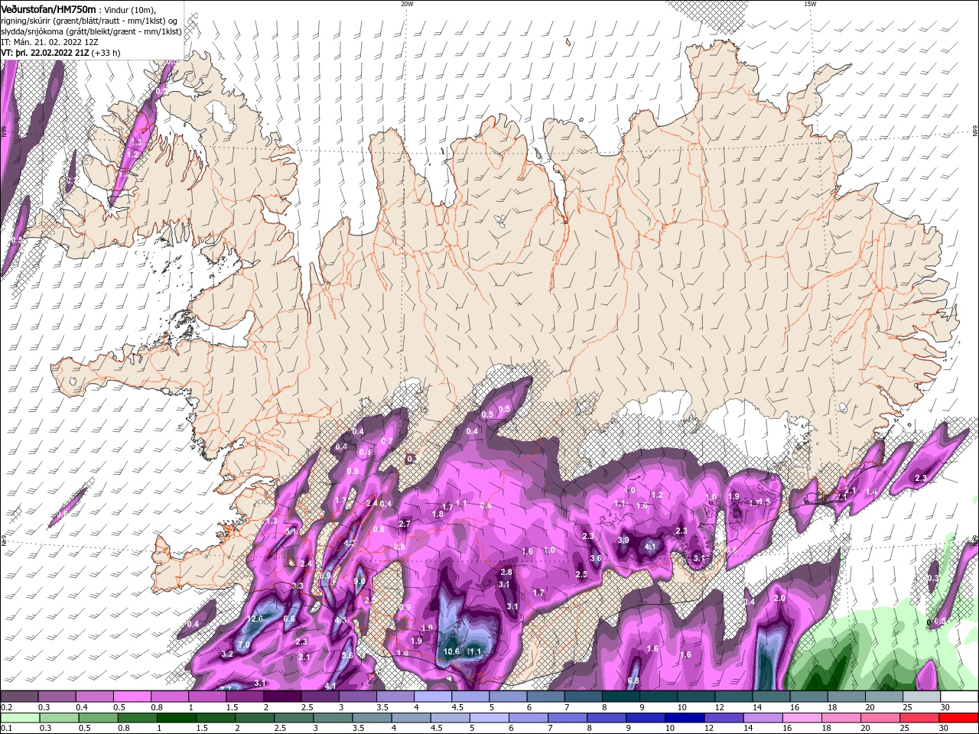The image size is (979, 734).
Task: Click the Veðurstofan/HM750m title text
Action: [x=48, y=9]
